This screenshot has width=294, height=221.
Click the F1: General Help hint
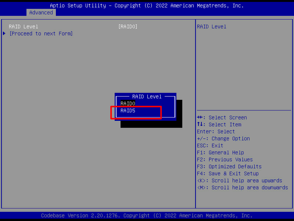[x=220, y=152]
